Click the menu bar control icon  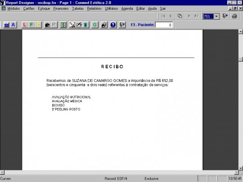click(4, 9)
